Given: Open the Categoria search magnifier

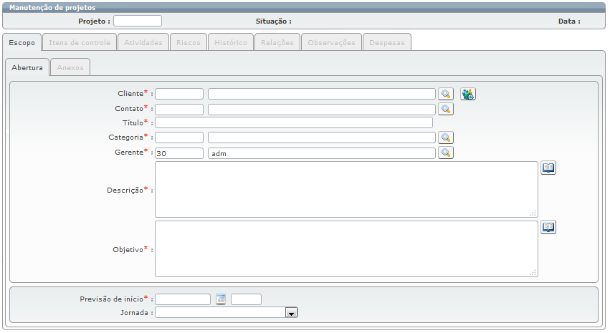Looking at the screenshot, I should click(x=446, y=137).
